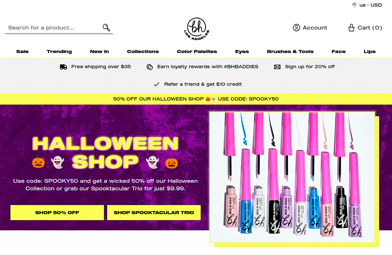The height and width of the screenshot is (255, 392).
Task: Open the shopping bag Cart icon
Action: tap(351, 27)
